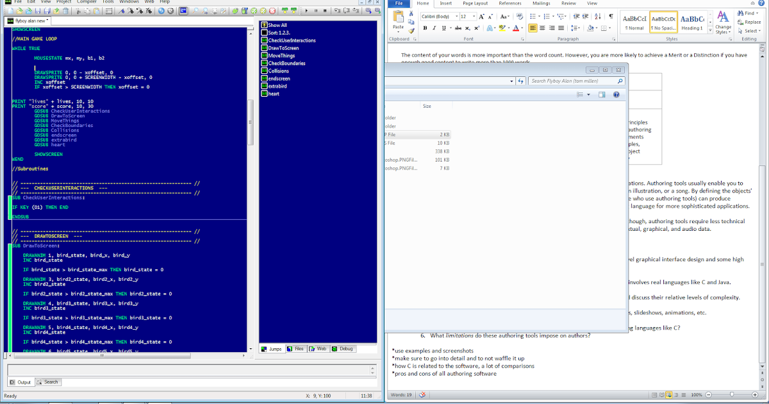Open the Compiler menu in the code editor

click(87, 2)
